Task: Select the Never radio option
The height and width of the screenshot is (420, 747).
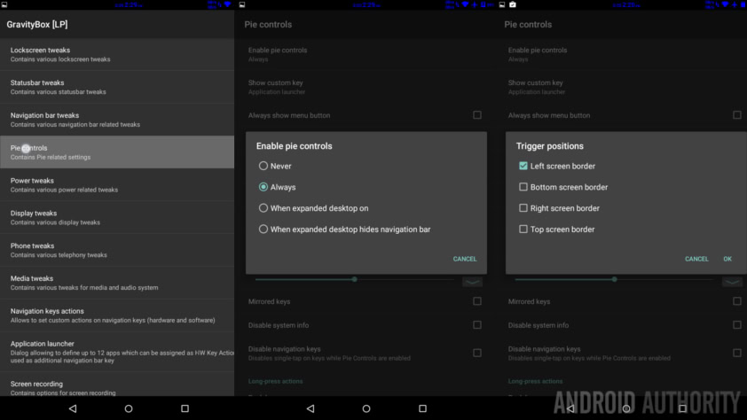Action: 263,166
